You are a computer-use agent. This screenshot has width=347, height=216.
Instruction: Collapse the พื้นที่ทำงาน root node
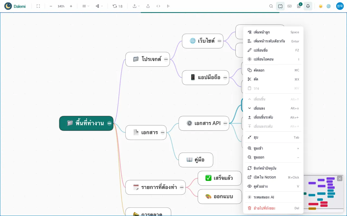109,123
